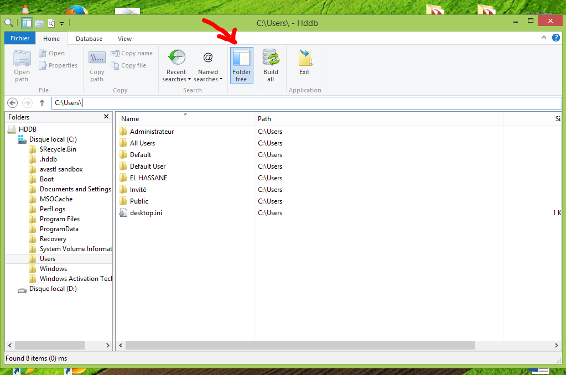Toggle the Folder tree ribbon button

tap(242, 65)
